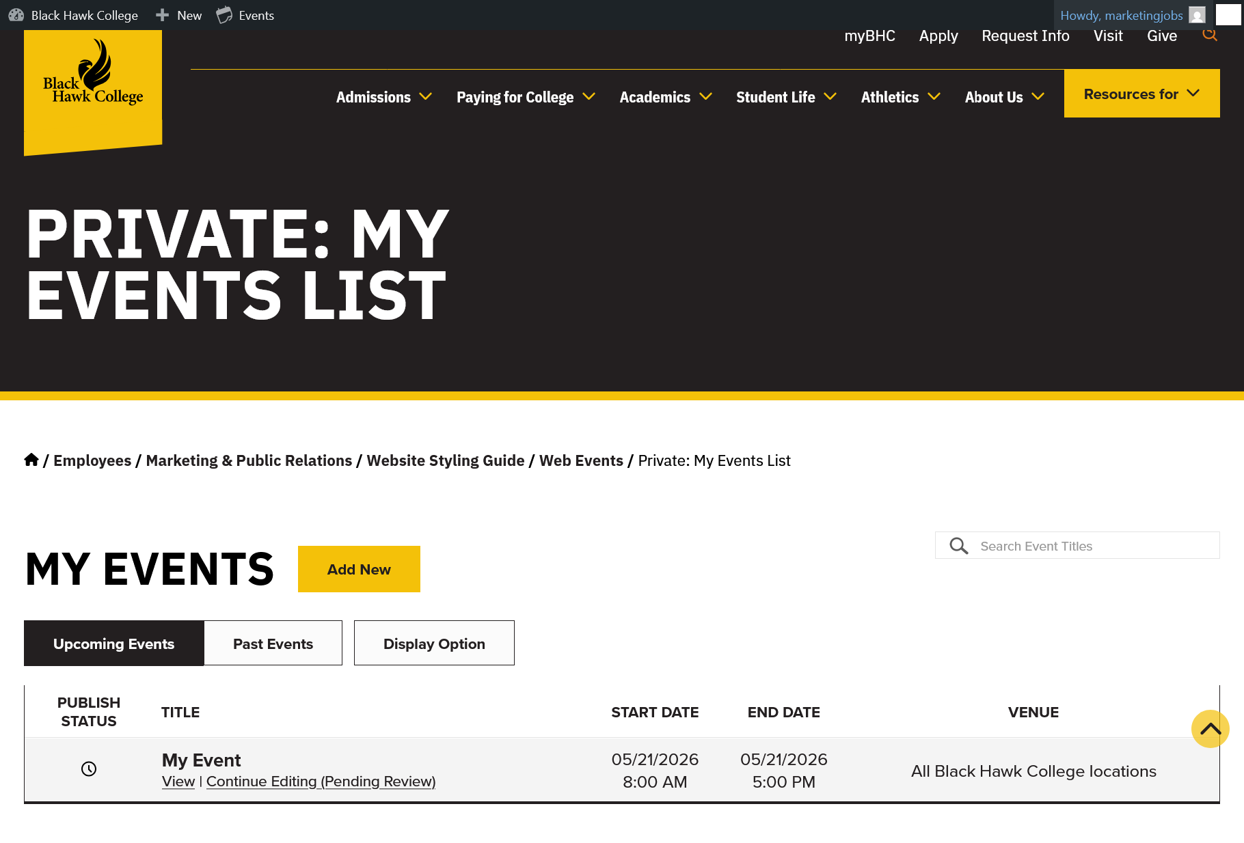Image resolution: width=1244 pixels, height=843 pixels.
Task: Click the All Black Hawk College locations venue
Action: pyautogui.click(x=1033, y=771)
